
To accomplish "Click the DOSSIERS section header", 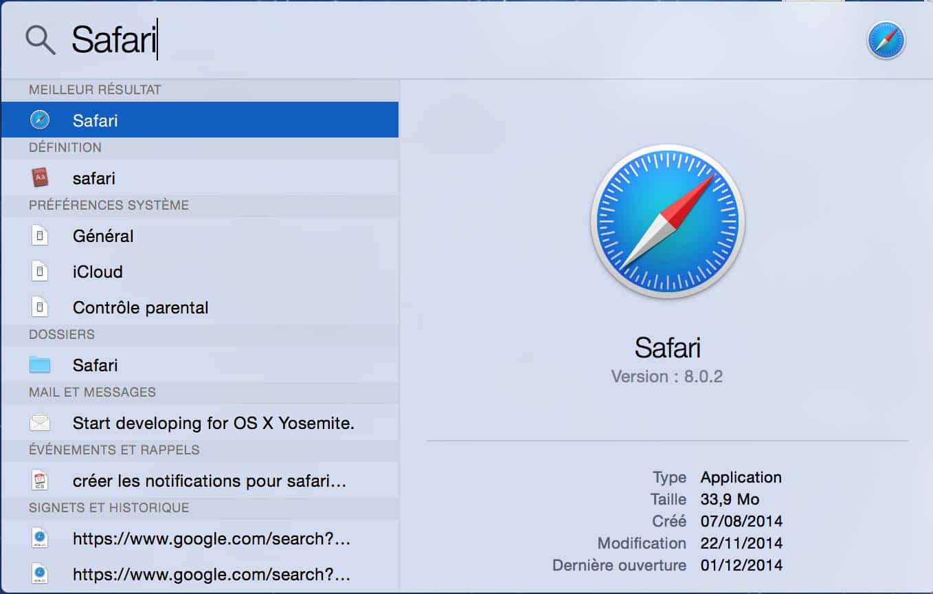I will pyautogui.click(x=62, y=335).
